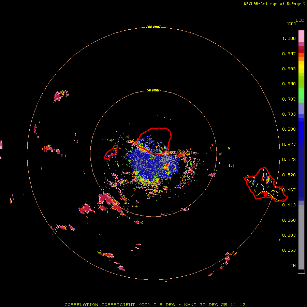Click the [CC] unit label
Viewport: 307px width, 307px height.
pyautogui.click(x=291, y=24)
